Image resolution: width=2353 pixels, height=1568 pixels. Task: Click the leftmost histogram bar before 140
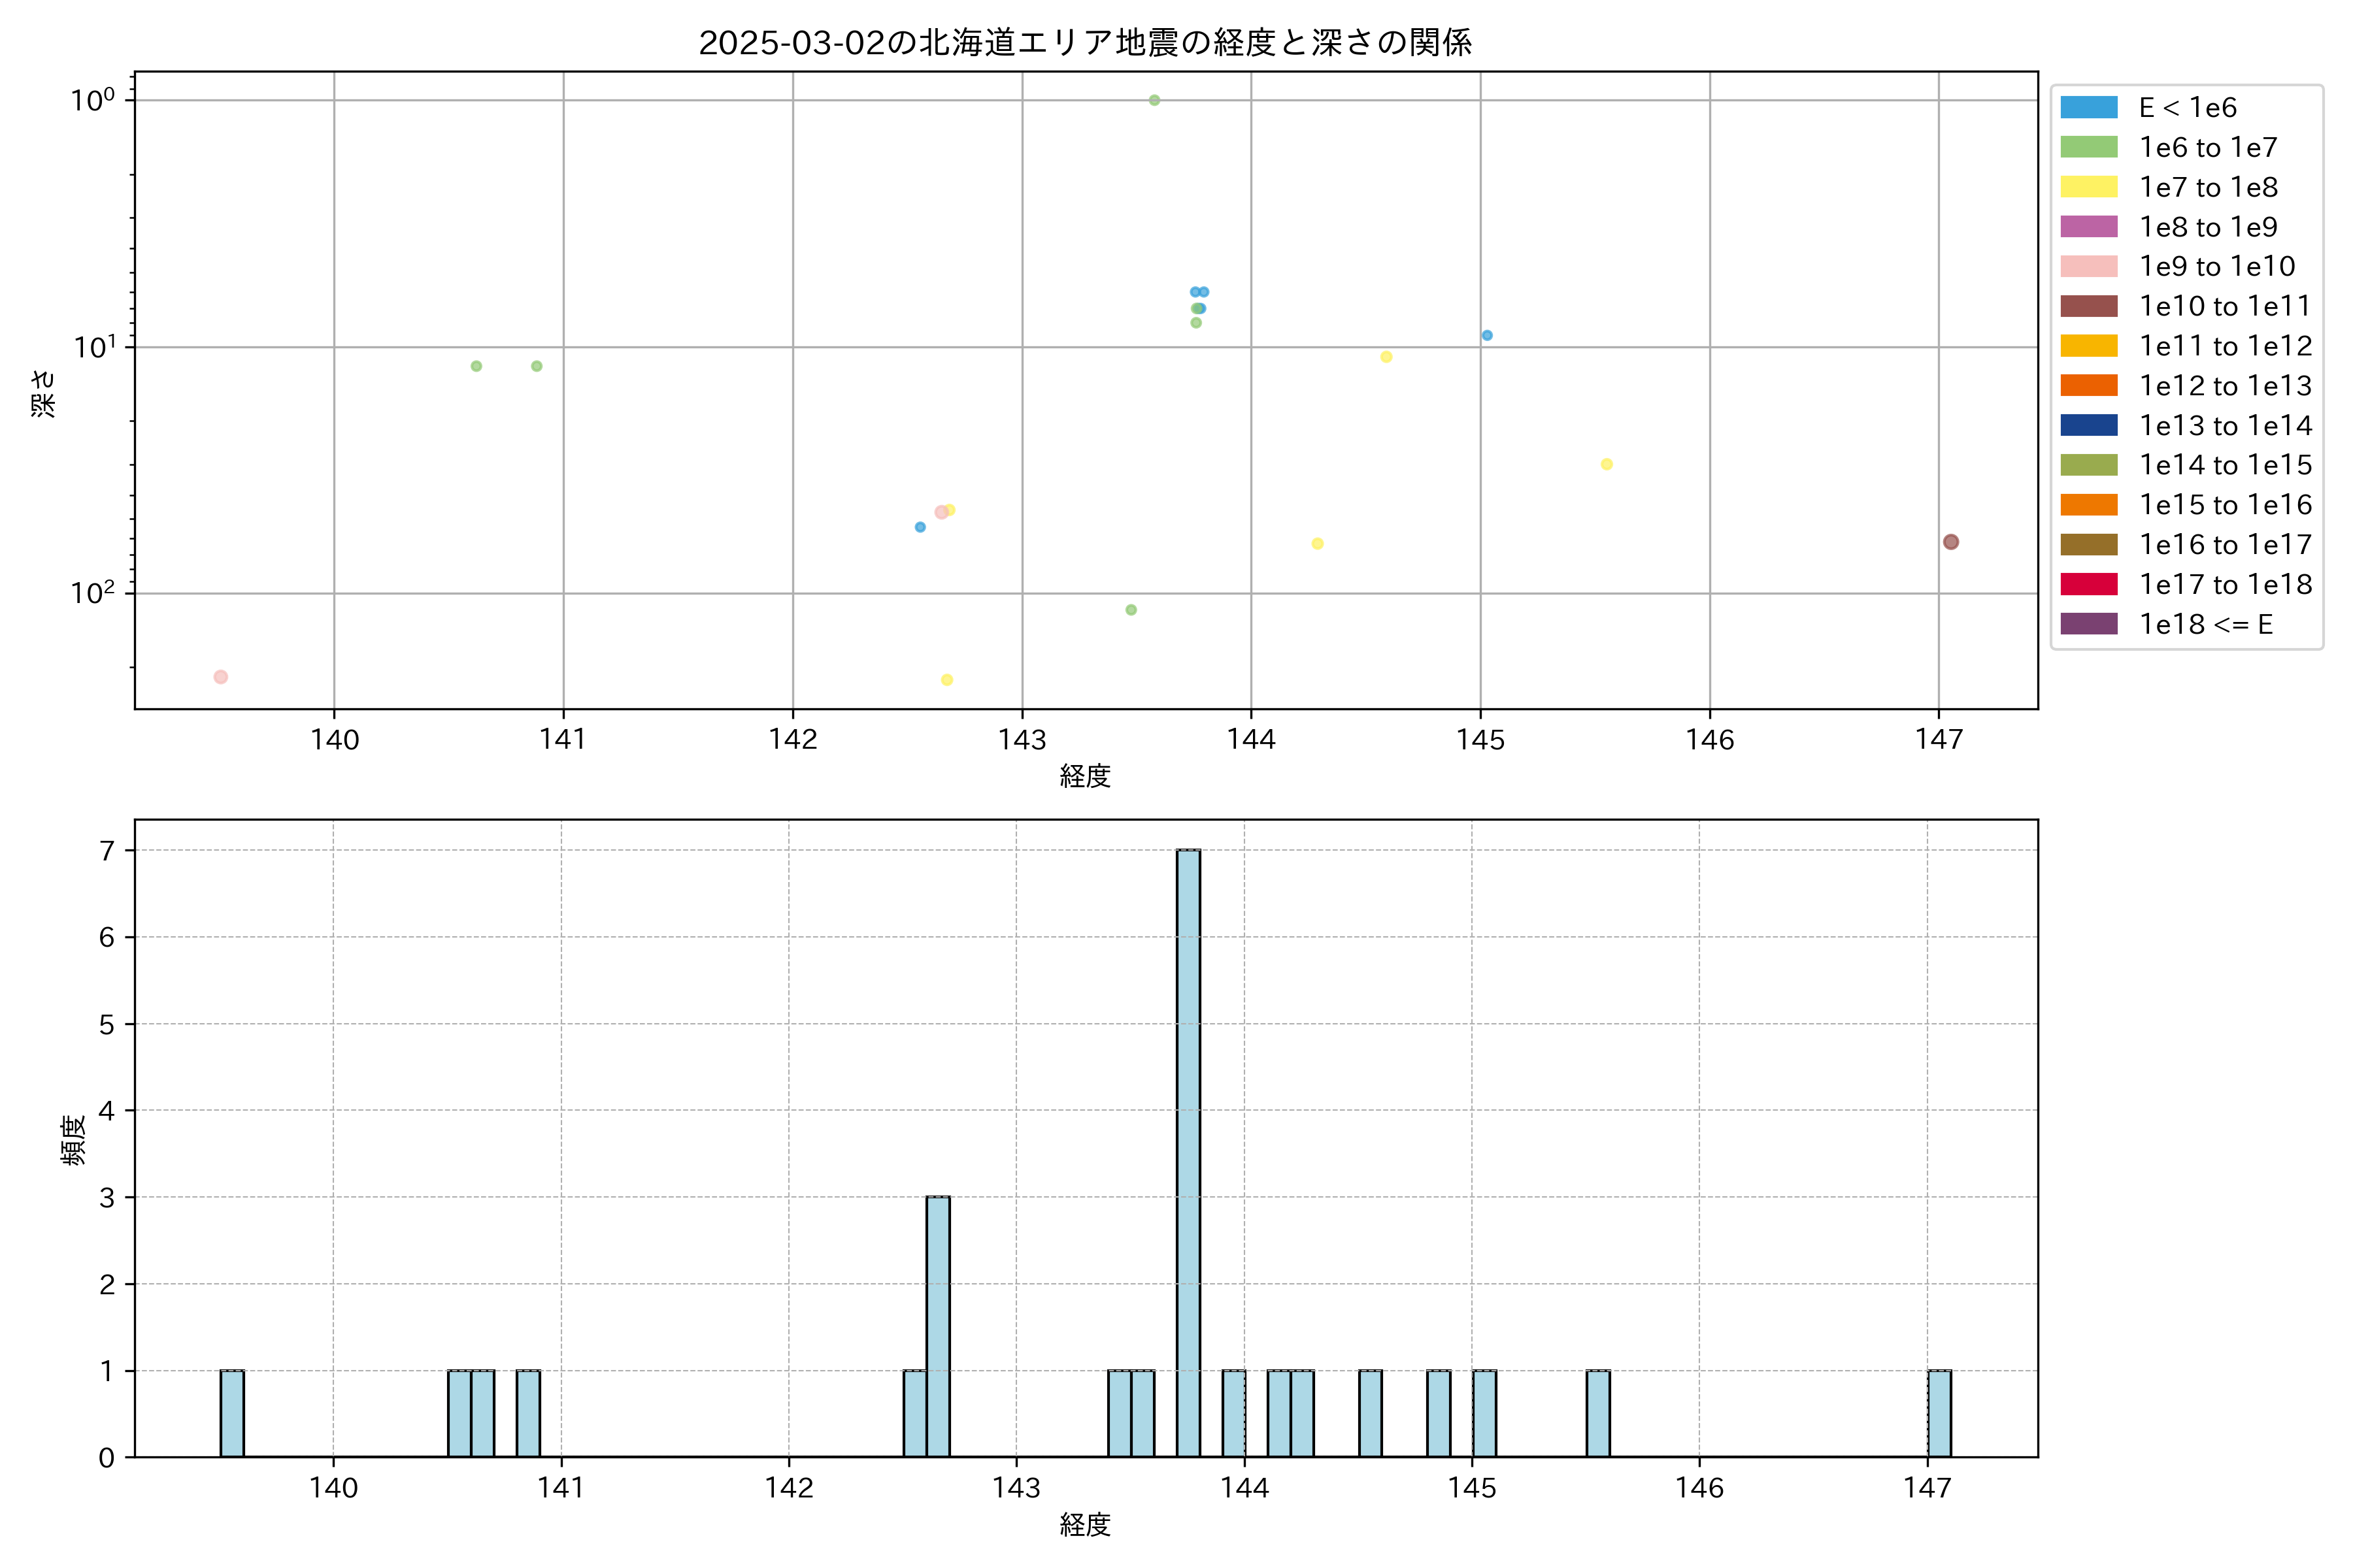coord(232,1412)
